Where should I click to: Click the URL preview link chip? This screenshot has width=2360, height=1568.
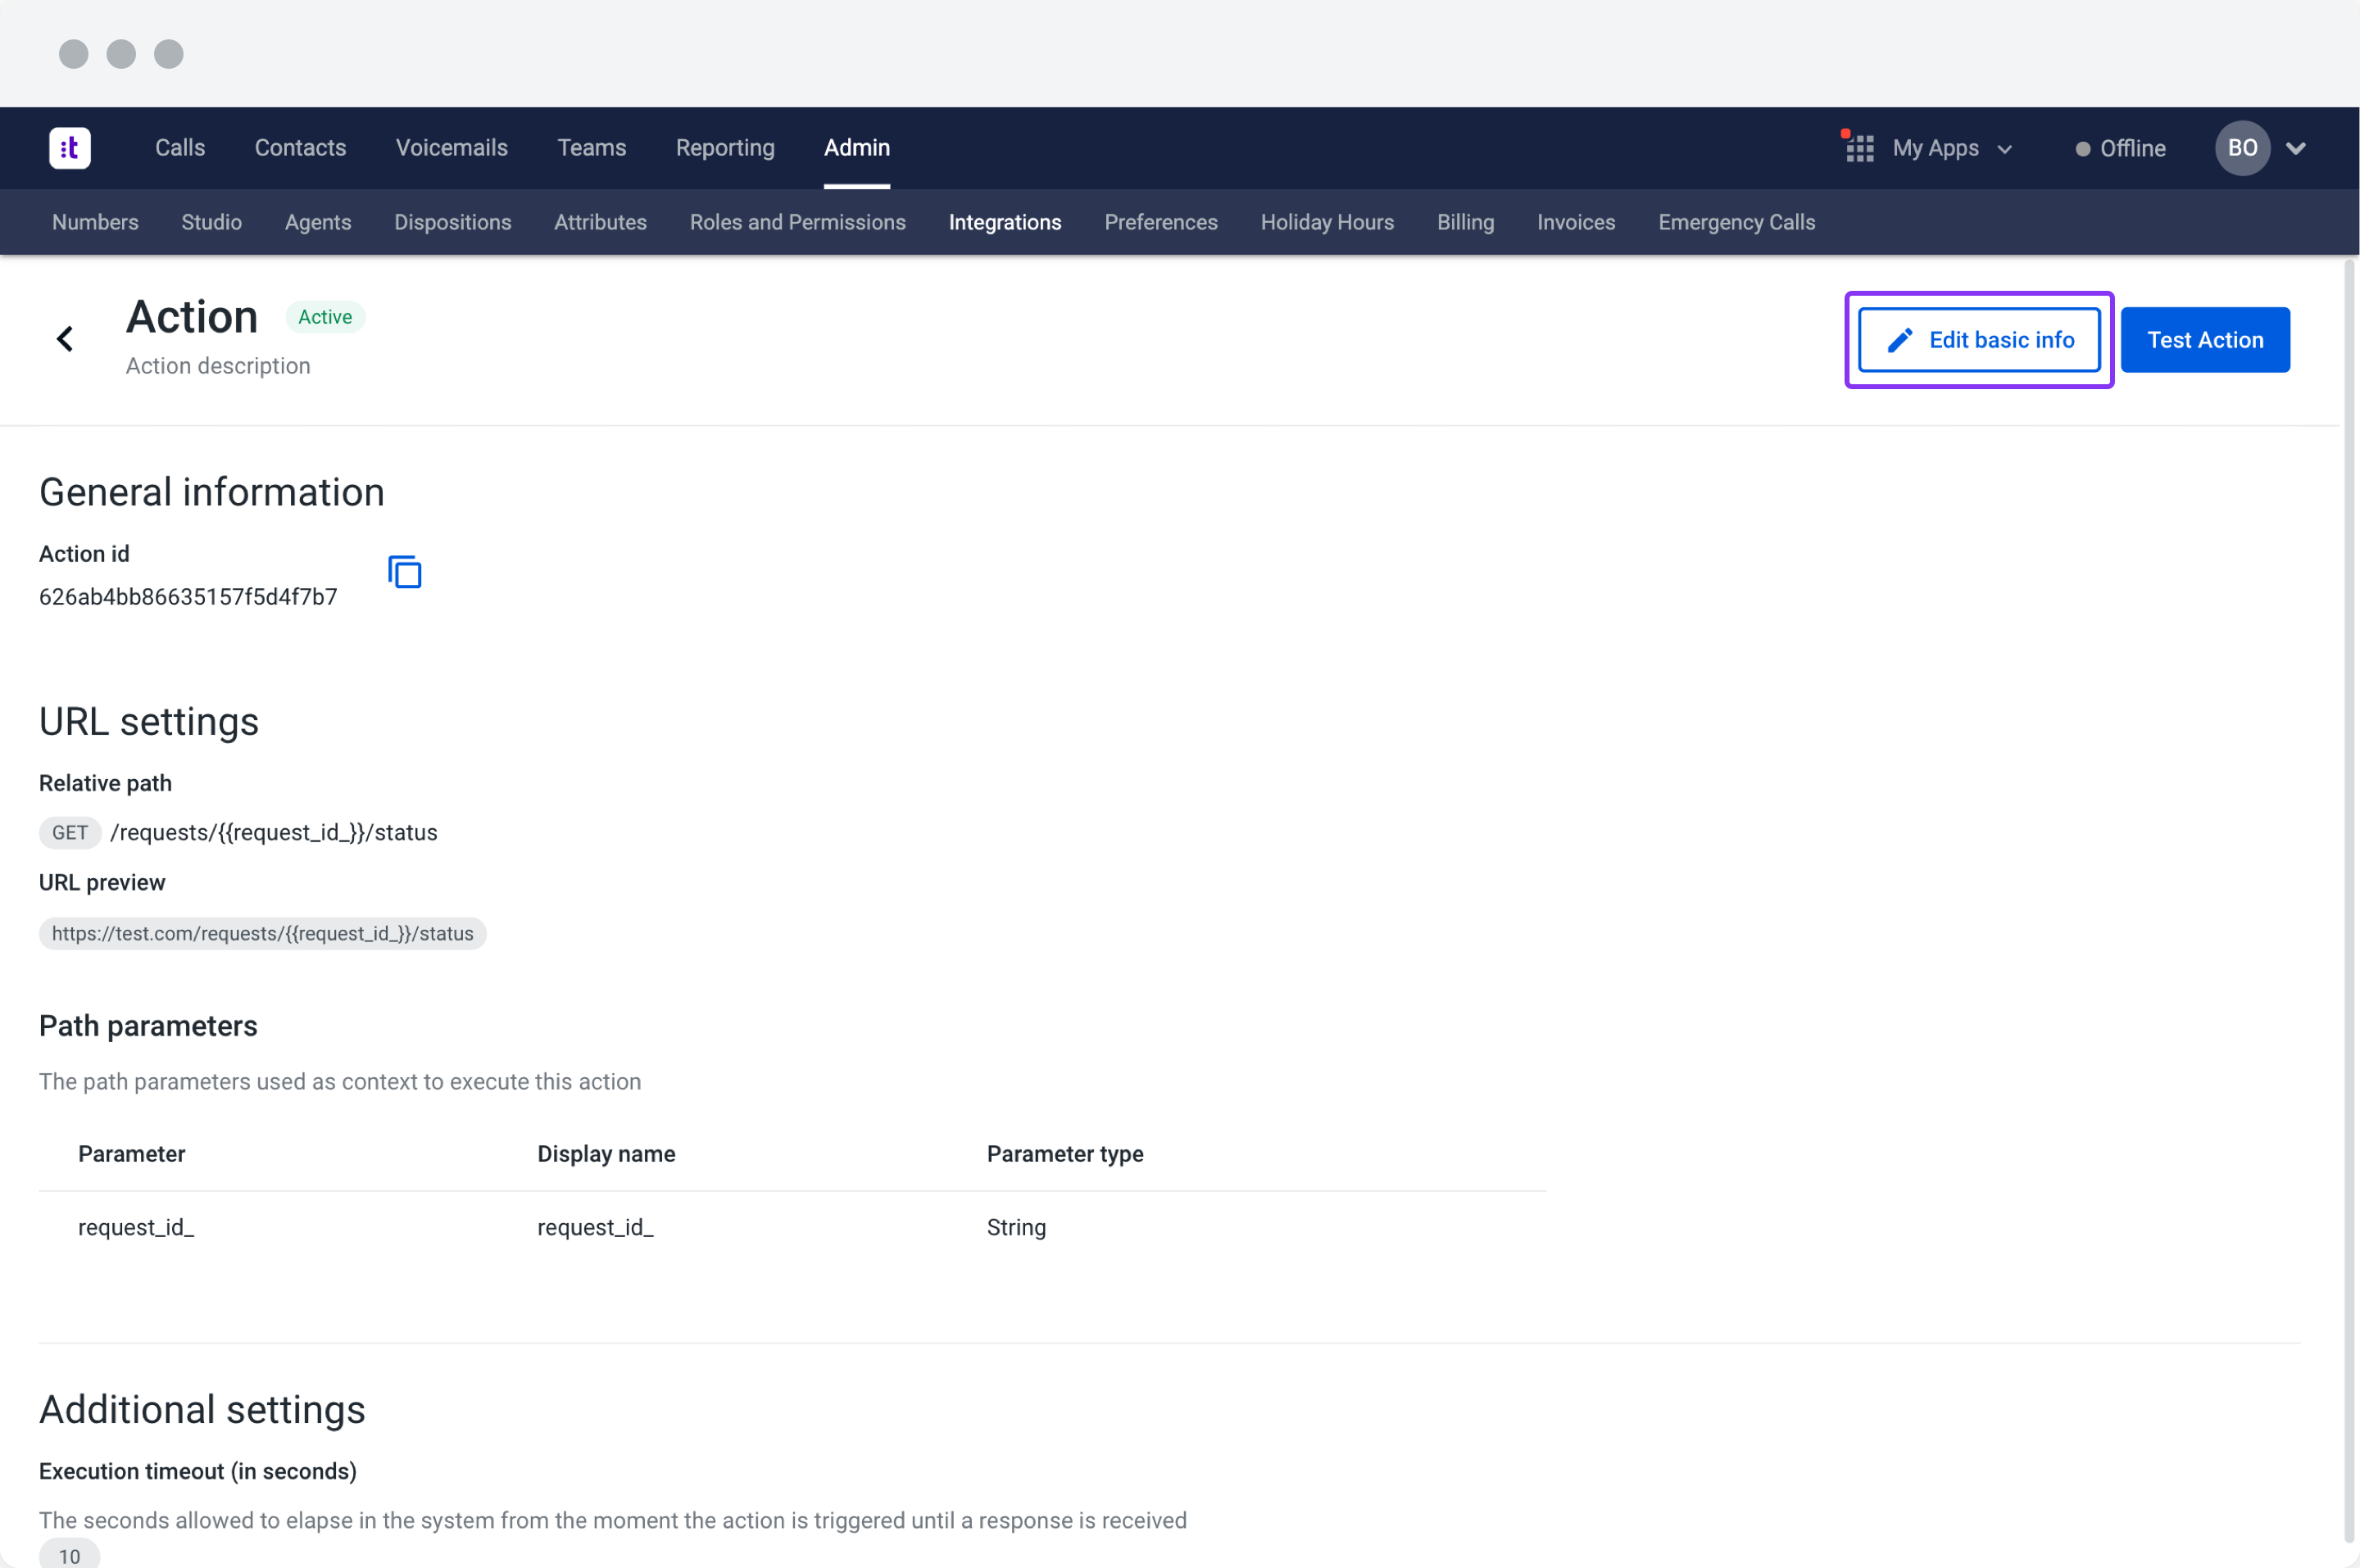262,934
